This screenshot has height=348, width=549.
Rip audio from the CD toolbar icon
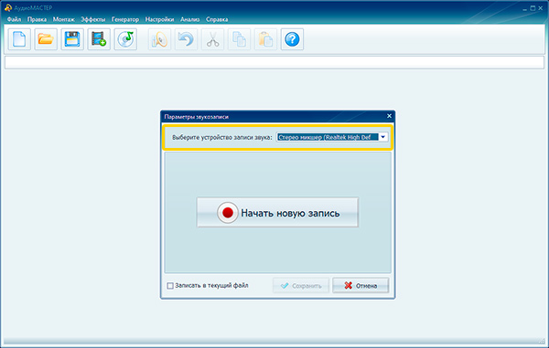tap(125, 39)
